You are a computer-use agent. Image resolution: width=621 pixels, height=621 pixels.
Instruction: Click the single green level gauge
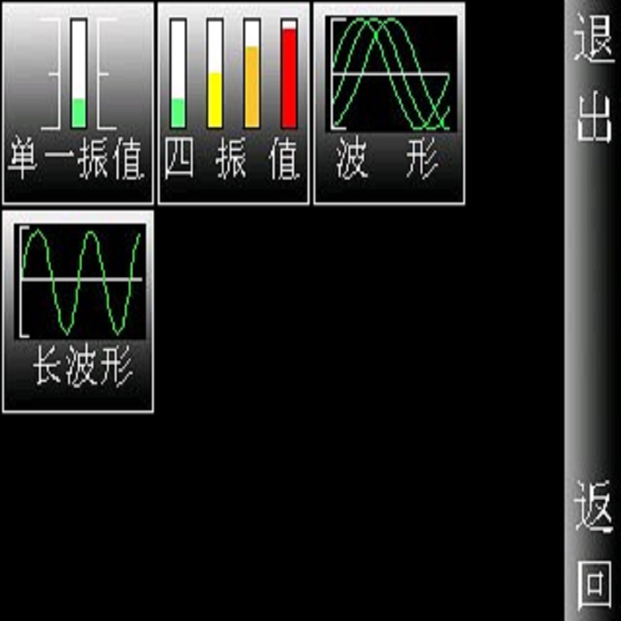point(78,74)
